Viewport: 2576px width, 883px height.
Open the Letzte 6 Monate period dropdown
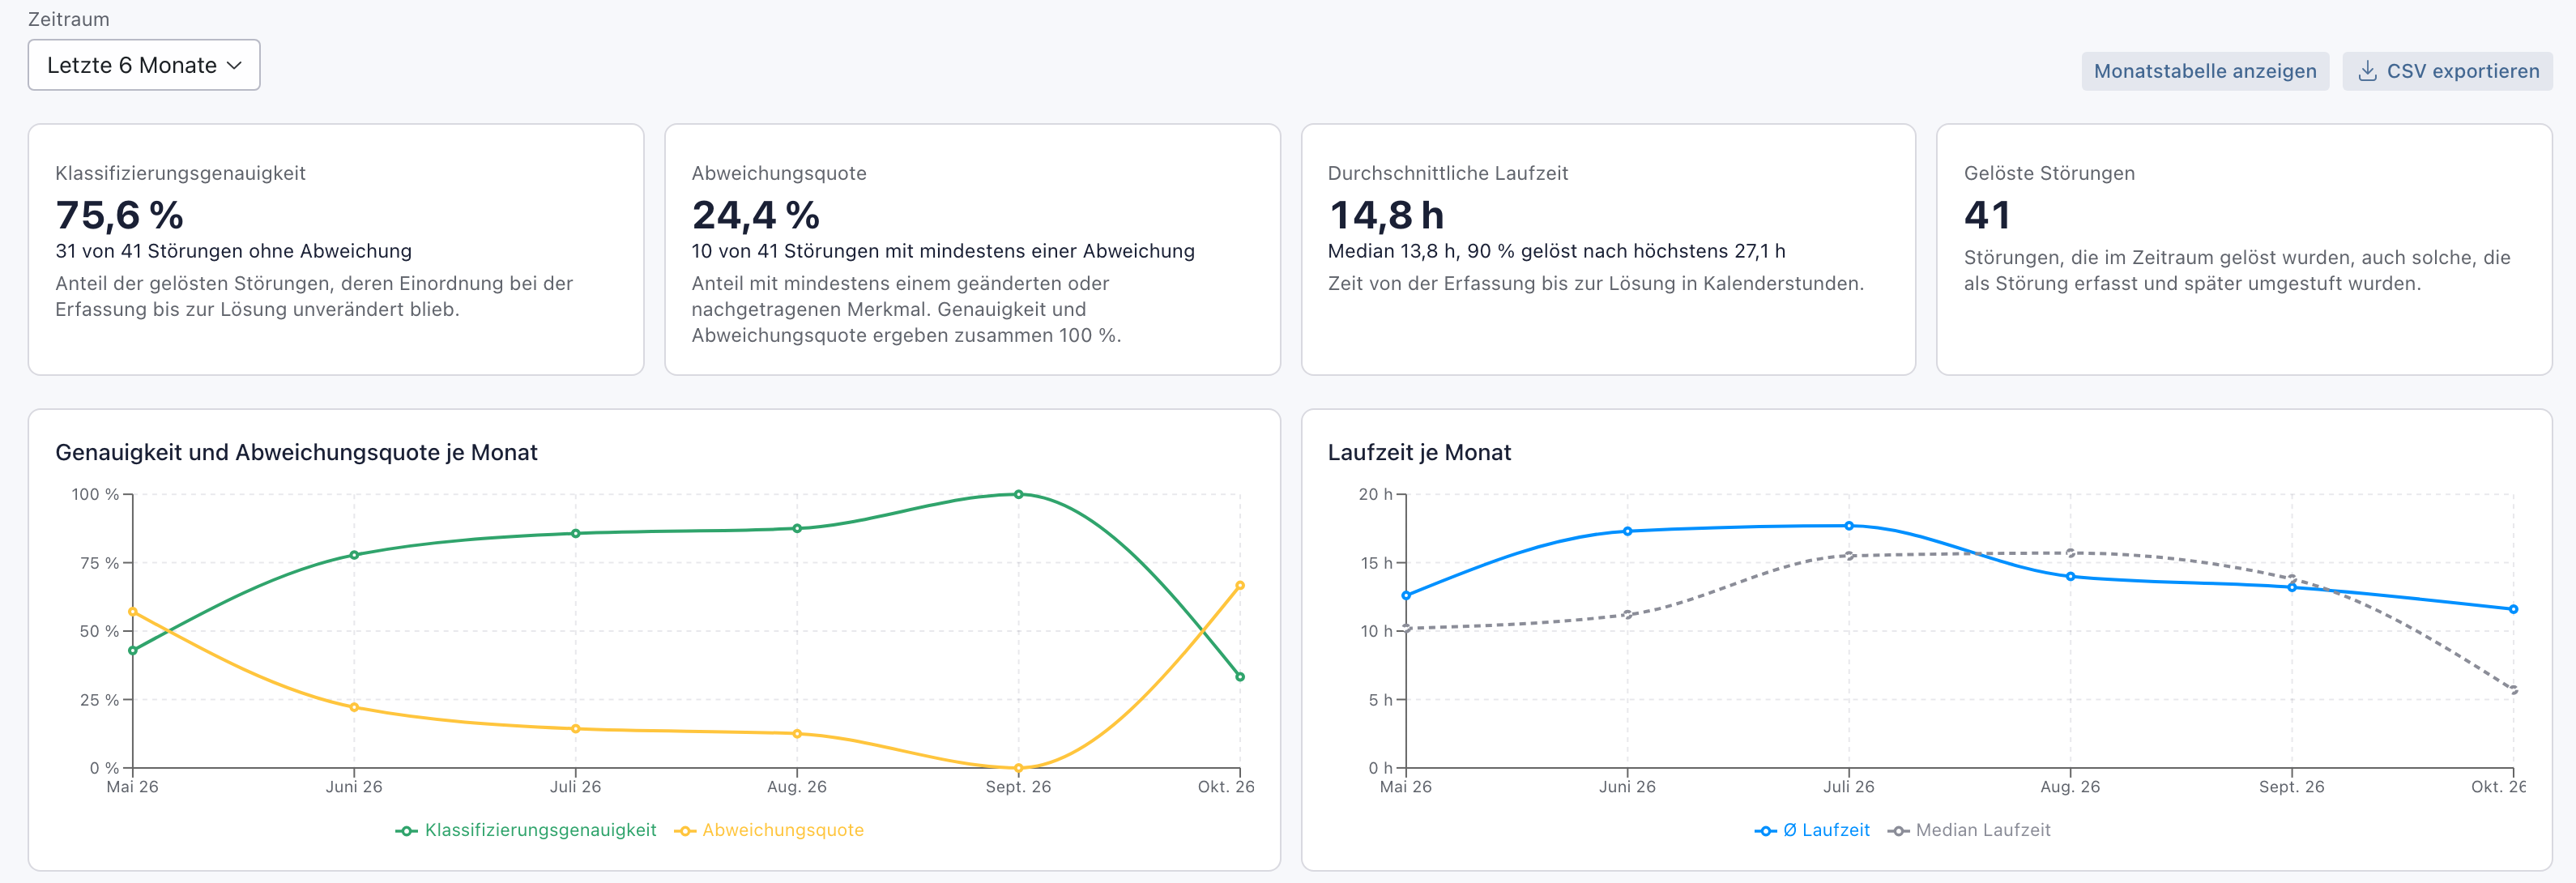144,65
